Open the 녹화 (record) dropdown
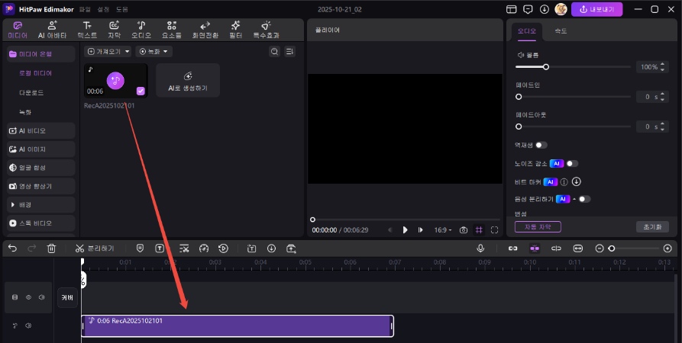 [154, 52]
